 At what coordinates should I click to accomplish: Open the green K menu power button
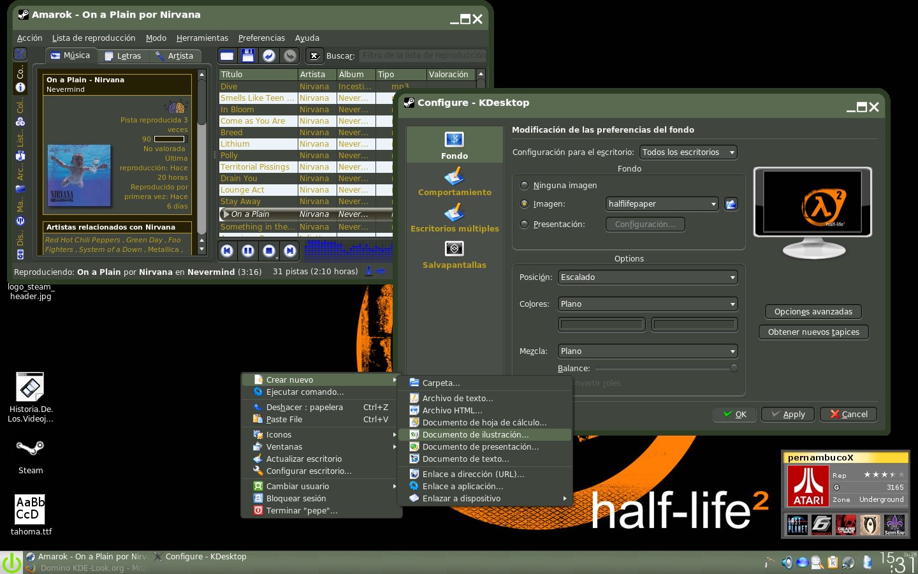point(11,563)
